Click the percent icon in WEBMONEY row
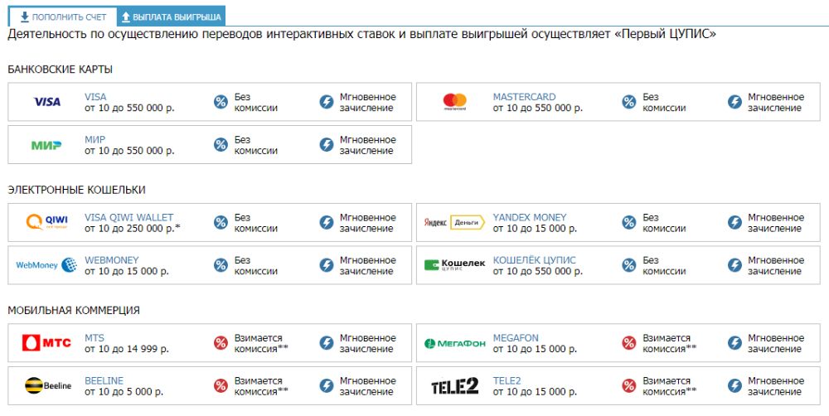This screenshot has width=829, height=416. coord(221,265)
